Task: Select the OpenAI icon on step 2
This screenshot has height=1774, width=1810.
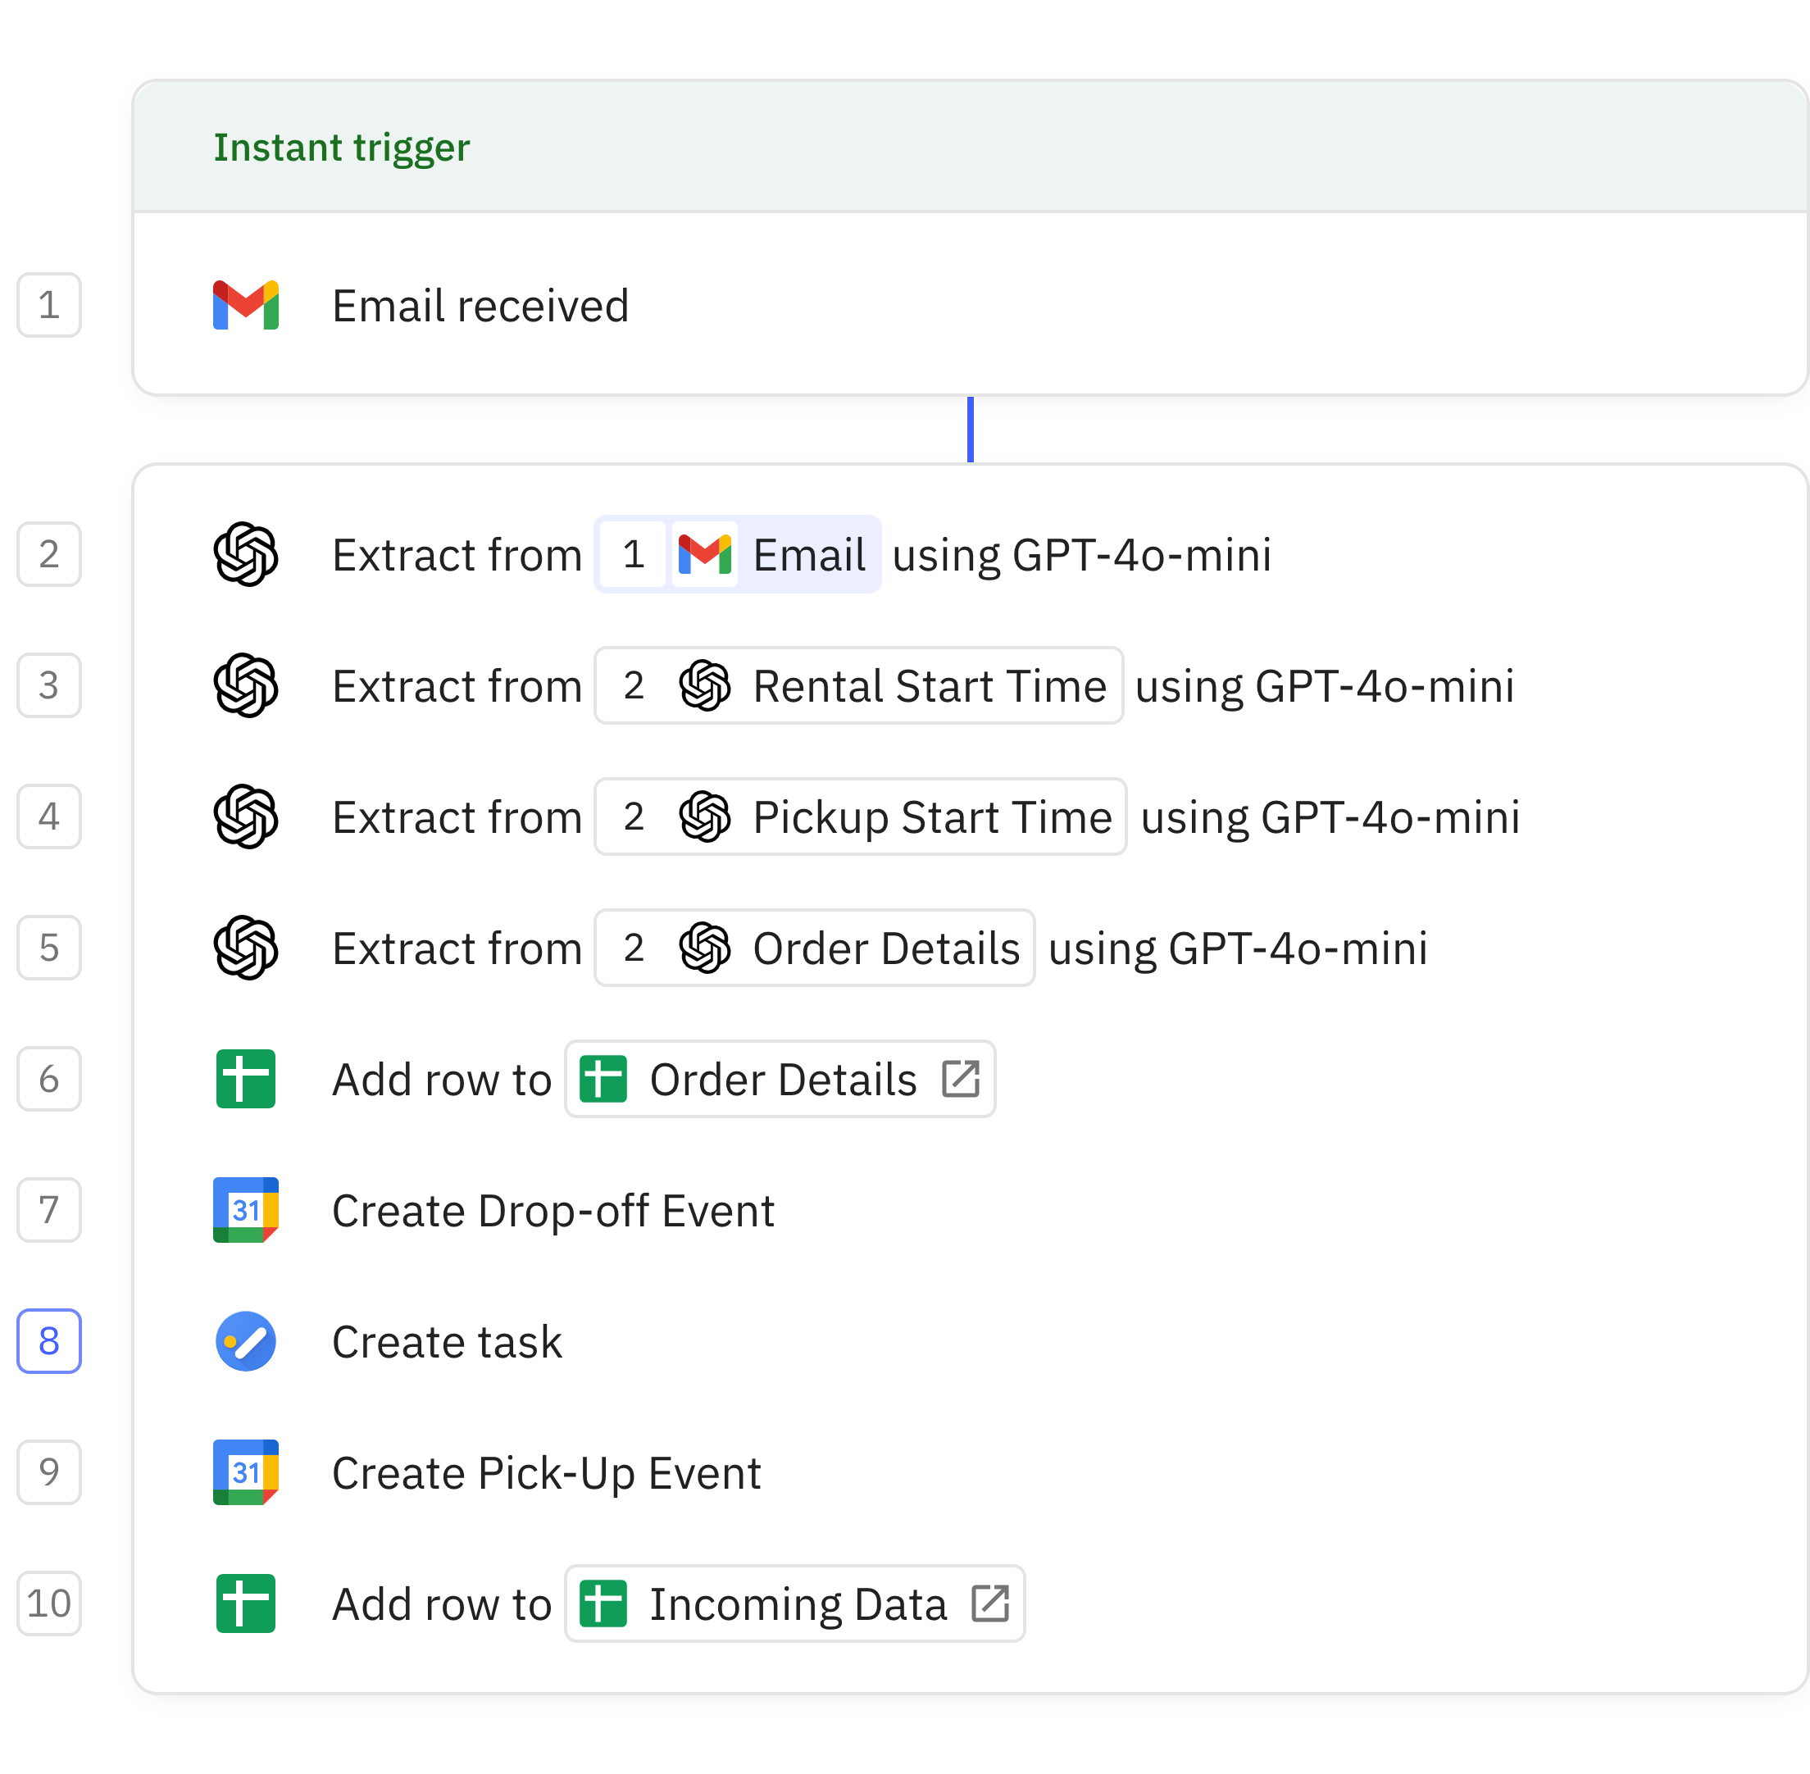Action: click(246, 554)
